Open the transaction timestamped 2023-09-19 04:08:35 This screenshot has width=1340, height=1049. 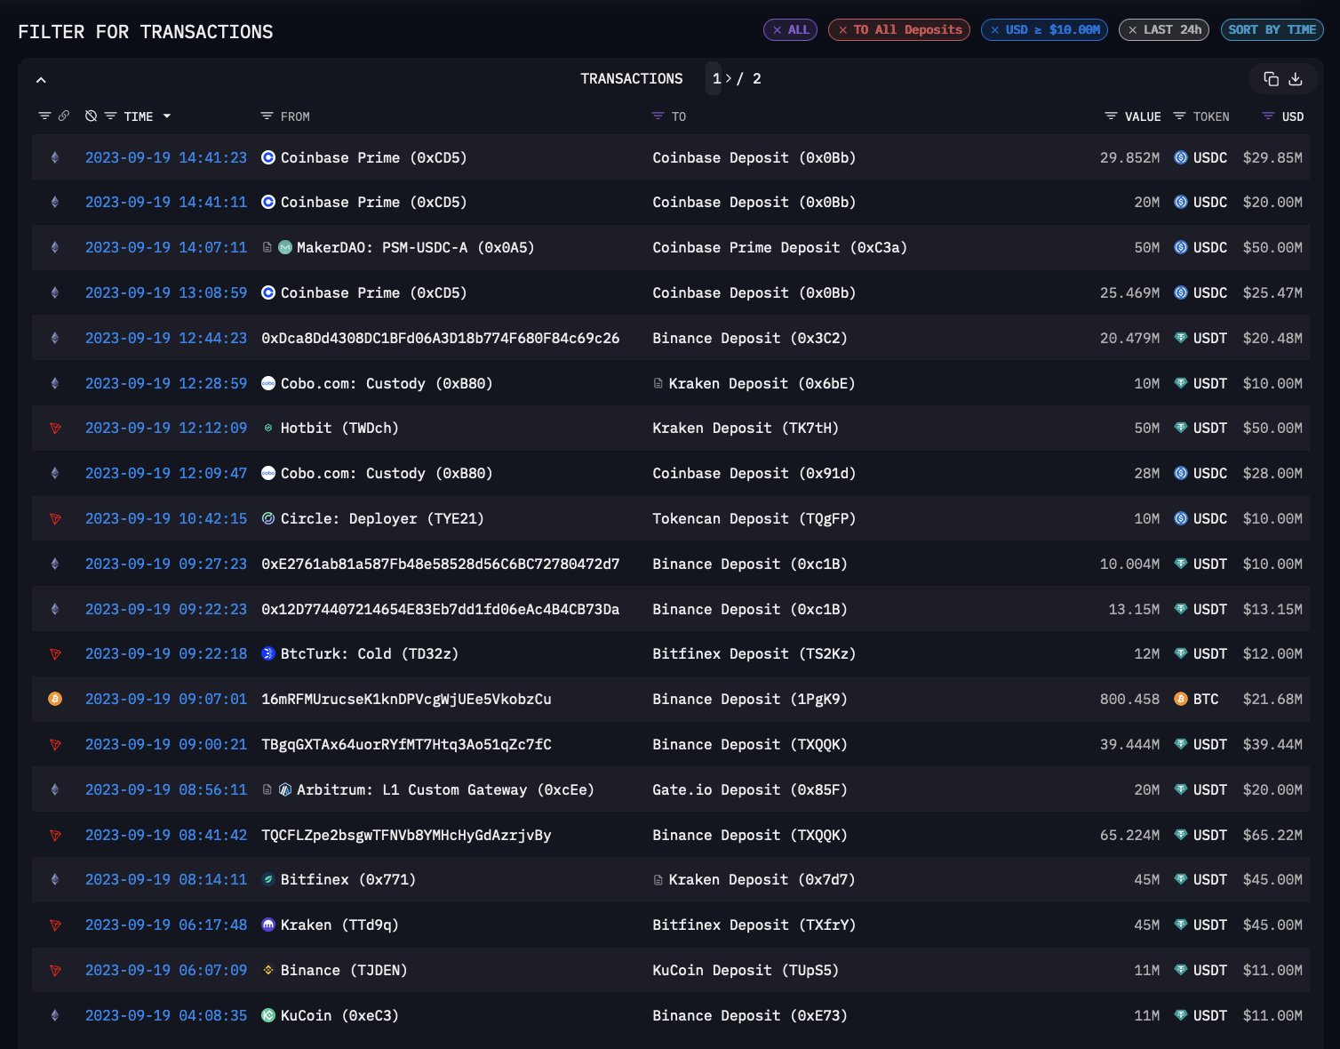click(166, 1015)
